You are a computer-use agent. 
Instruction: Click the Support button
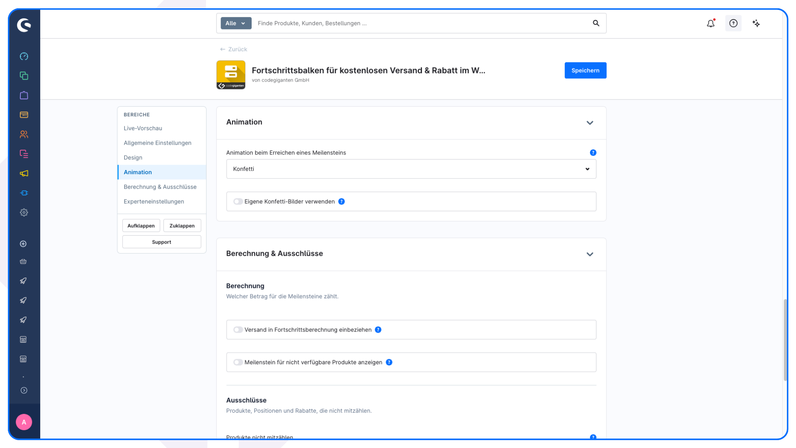(x=162, y=242)
